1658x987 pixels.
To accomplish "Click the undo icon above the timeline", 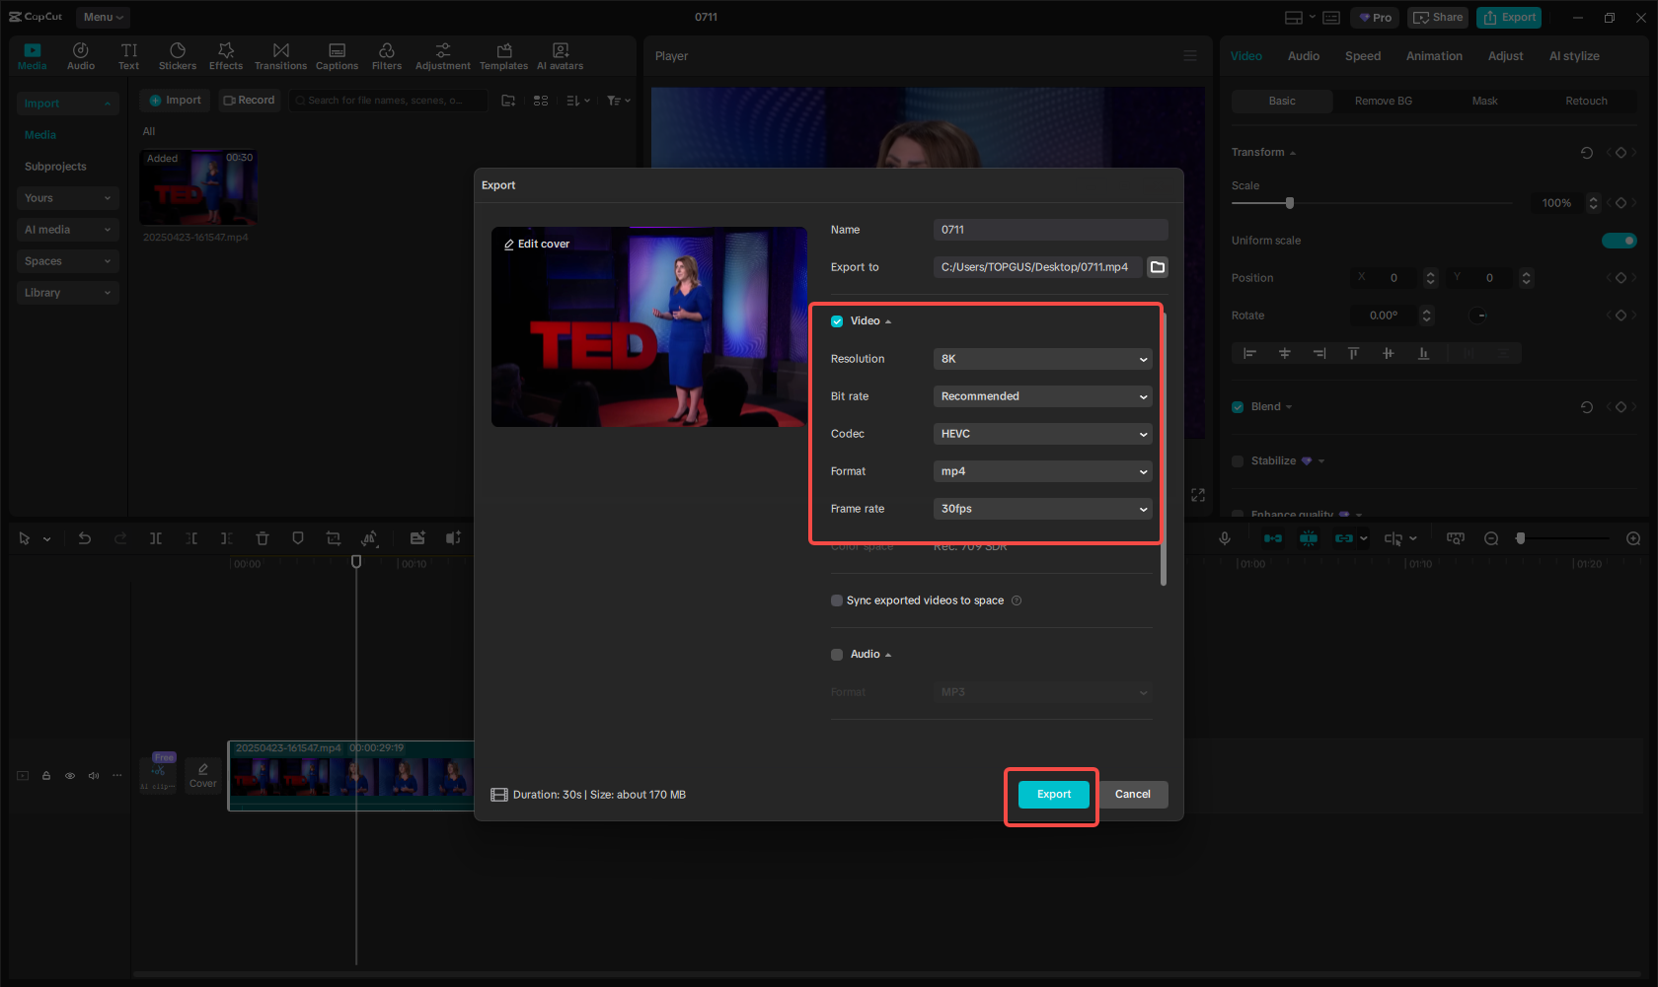I will coord(84,538).
